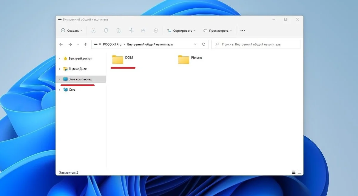Go up one folder level
Screen dimensions: 358x196
coord(86,44)
